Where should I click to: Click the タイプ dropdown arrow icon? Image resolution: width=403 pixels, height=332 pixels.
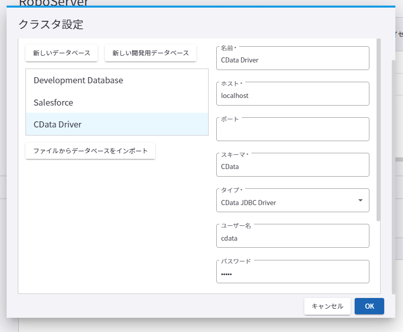[x=360, y=201]
